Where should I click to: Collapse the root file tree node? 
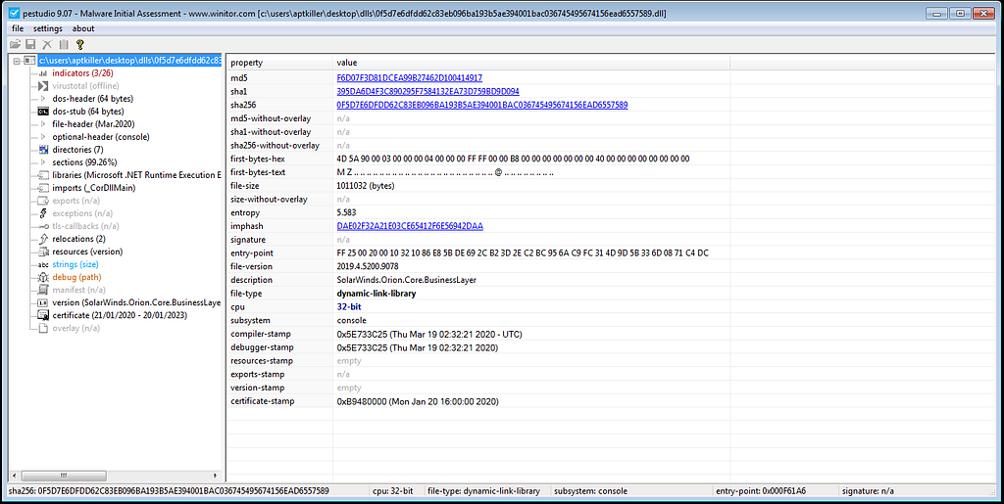(16, 61)
